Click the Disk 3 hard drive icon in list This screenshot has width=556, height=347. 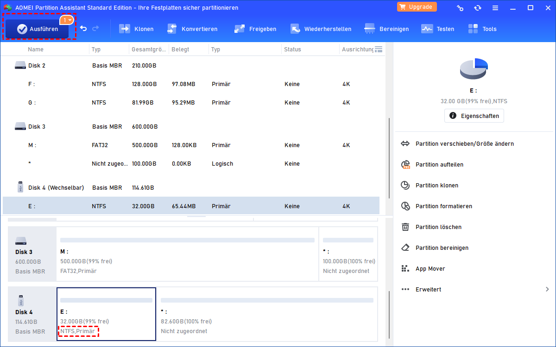point(20,127)
